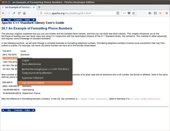Viewport: 170px width, 131px height.
Task: Click the Apache C++ Standard Library User's Guide title
Action: [x=33, y=23]
